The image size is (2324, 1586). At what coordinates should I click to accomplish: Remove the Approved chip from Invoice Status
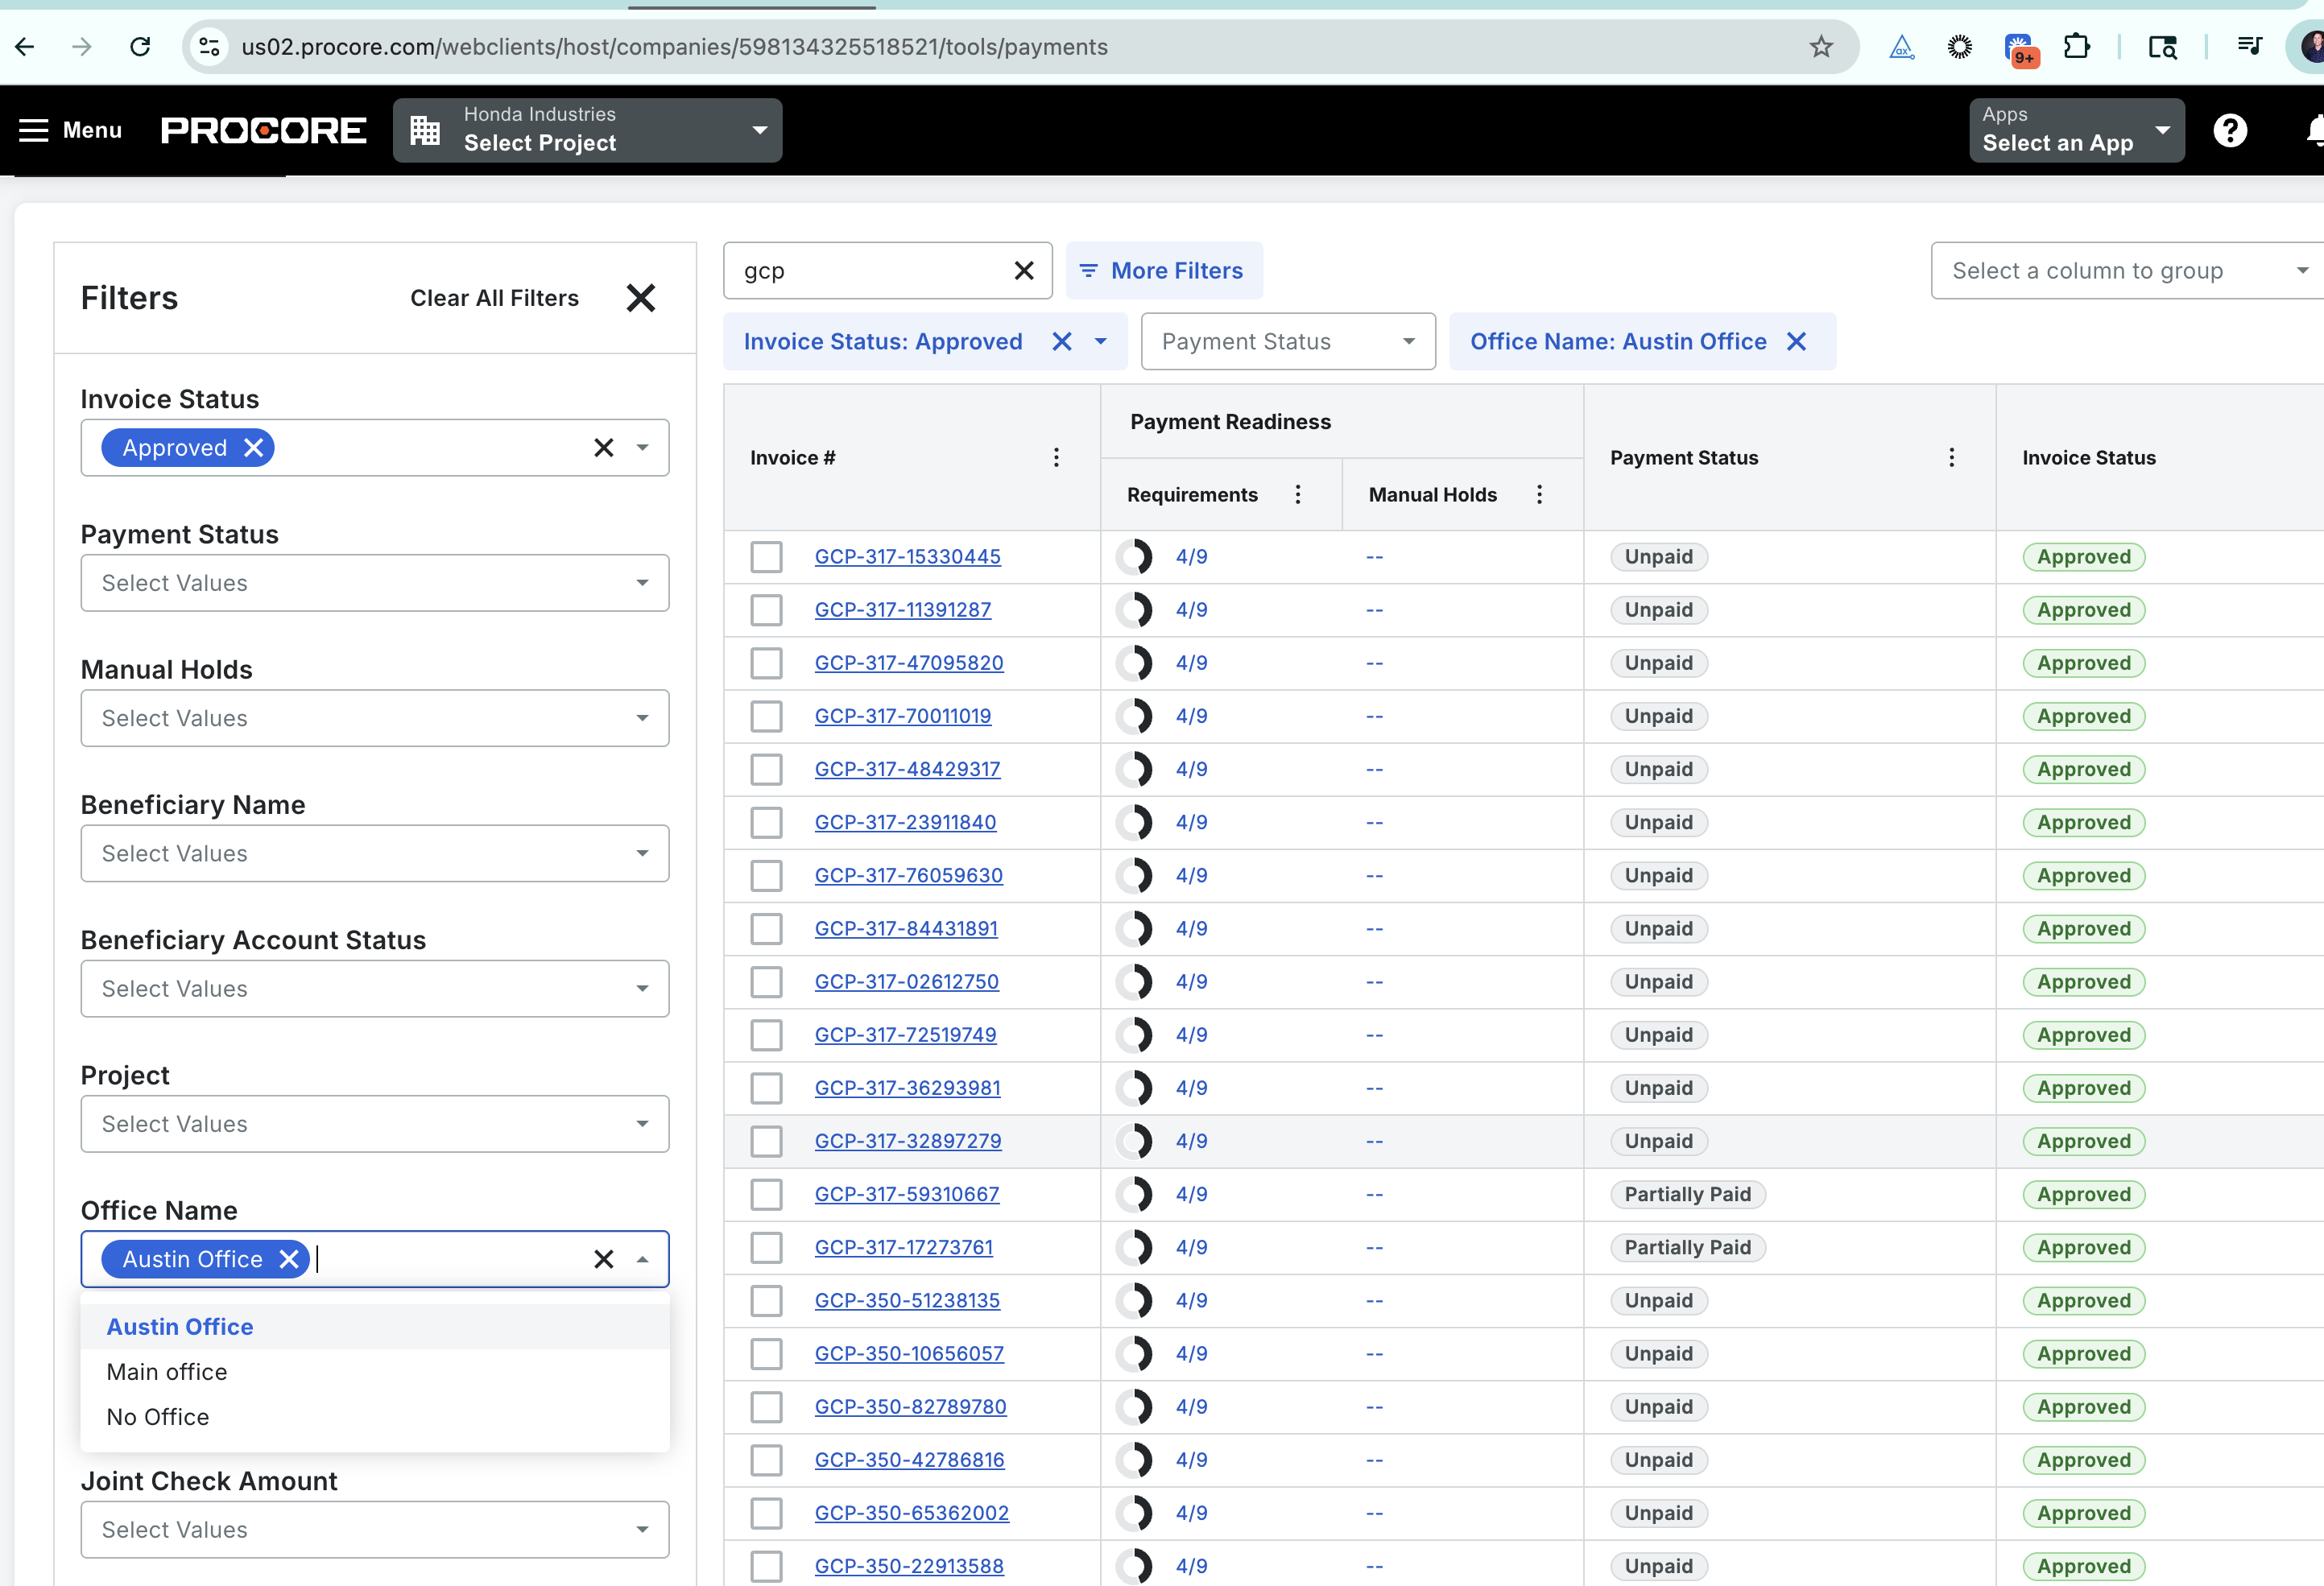coord(254,448)
